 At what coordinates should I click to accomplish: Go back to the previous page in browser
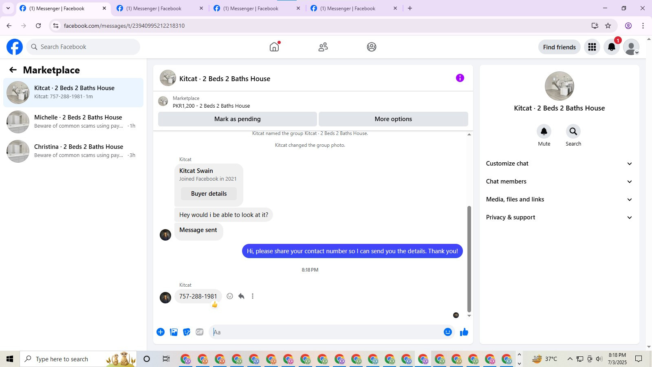pos(9,26)
